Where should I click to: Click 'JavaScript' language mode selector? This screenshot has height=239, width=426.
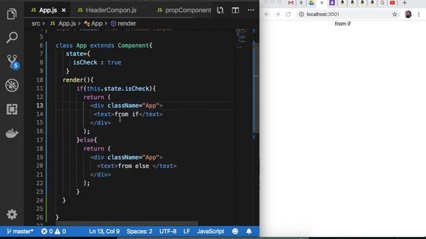(x=210, y=232)
